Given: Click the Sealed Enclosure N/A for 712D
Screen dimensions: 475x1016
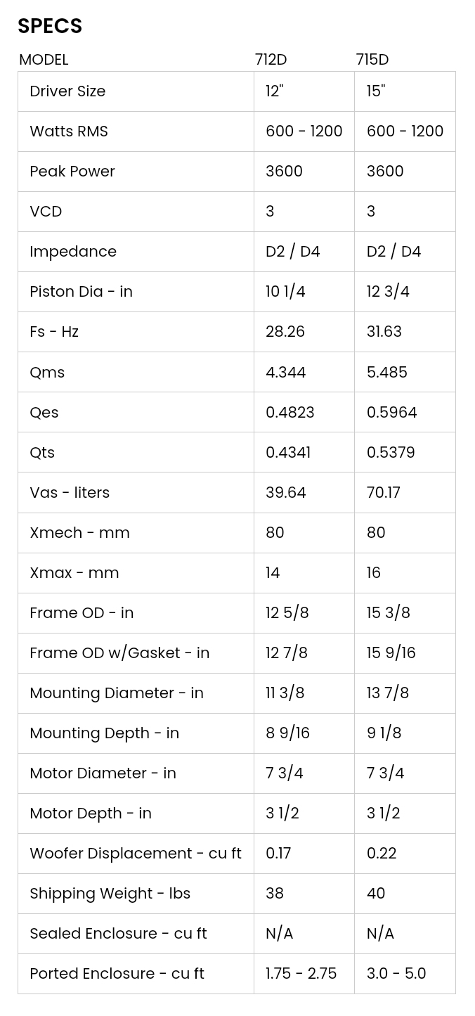Looking at the screenshot, I should click(x=279, y=934).
